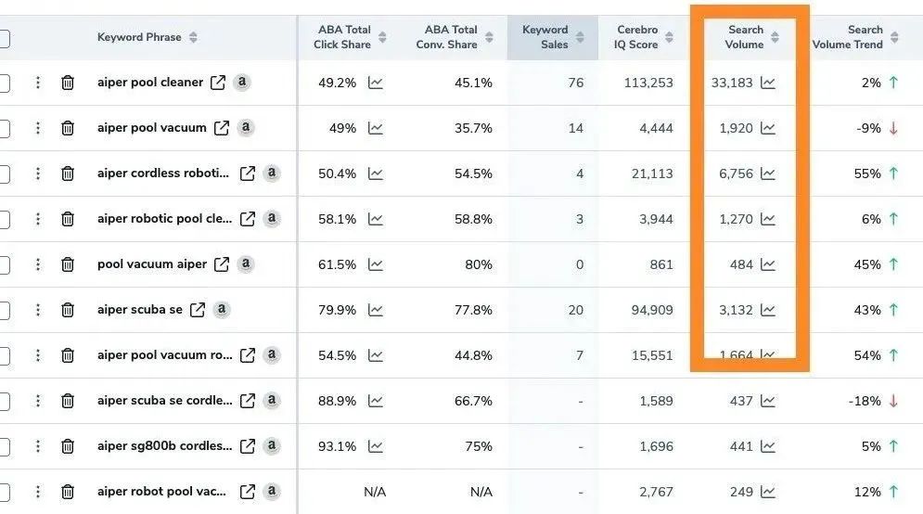Show ABA click share chart for 'pool vacuum aiper'
This screenshot has width=923, height=514.
(x=376, y=264)
